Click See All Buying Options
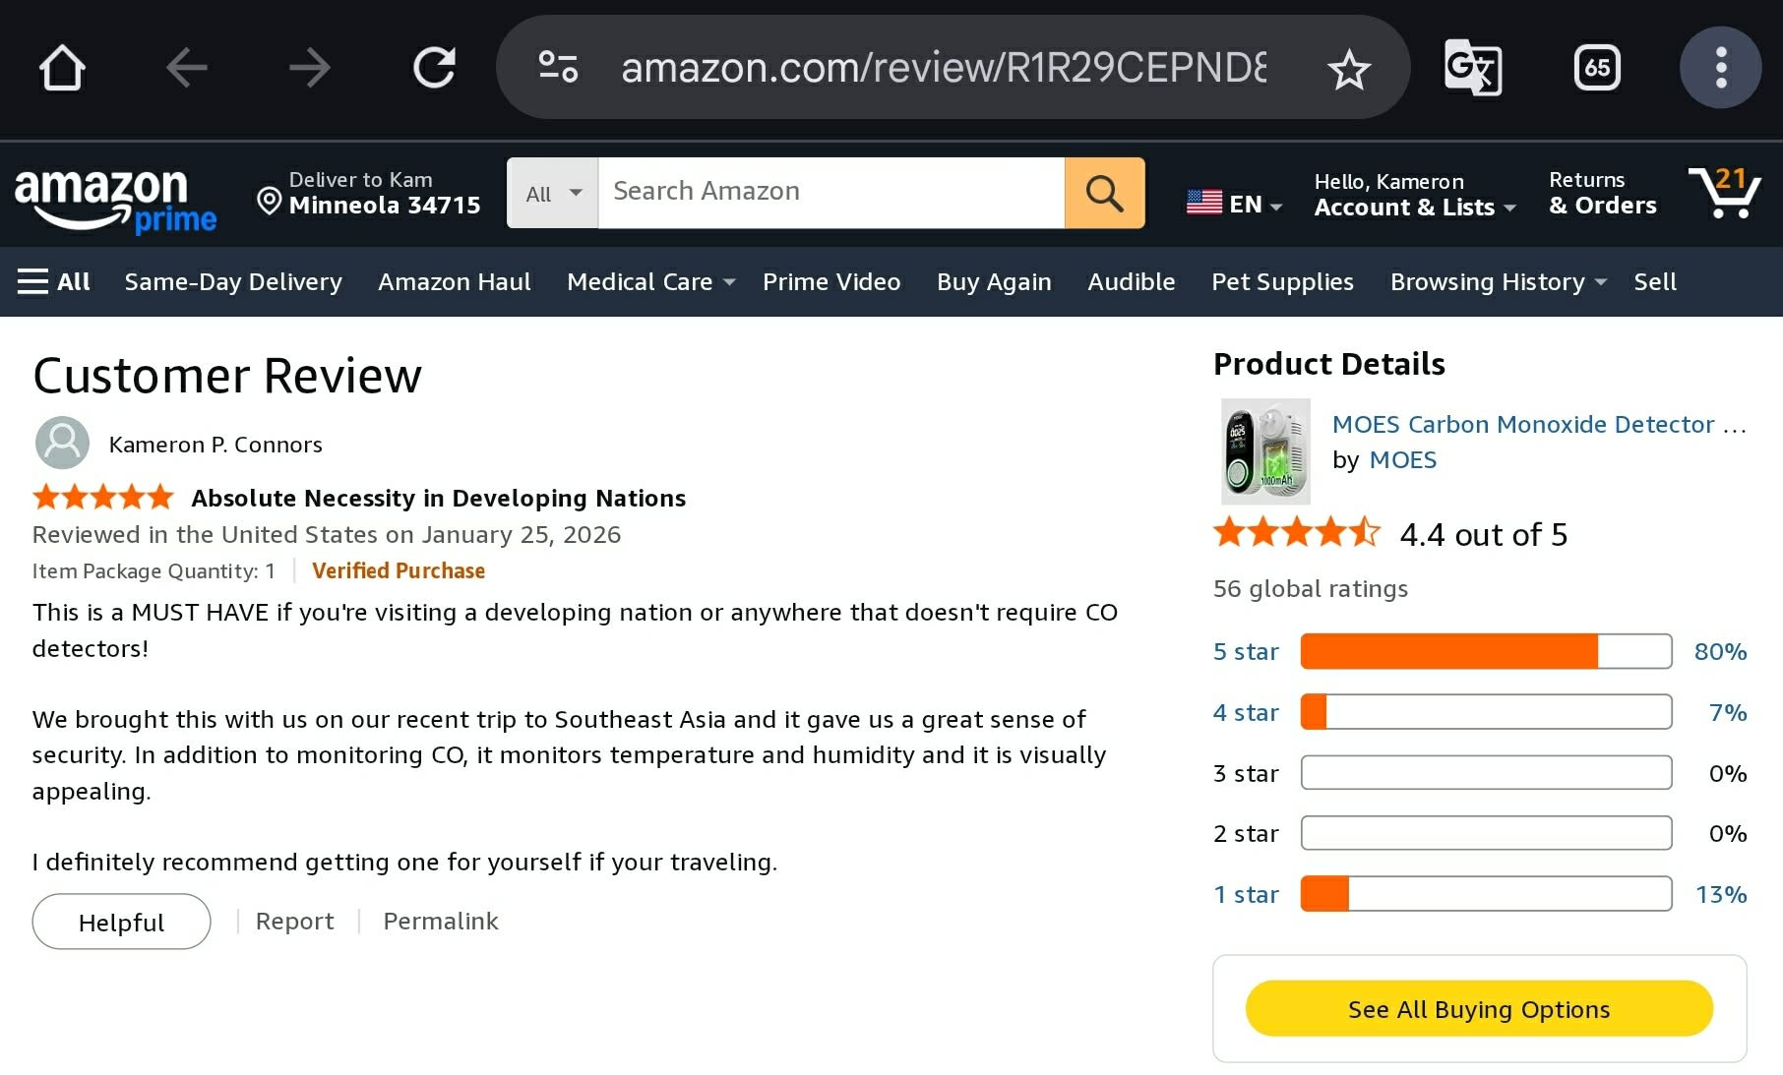Image resolution: width=1783 pixels, height=1075 pixels. point(1479,1009)
